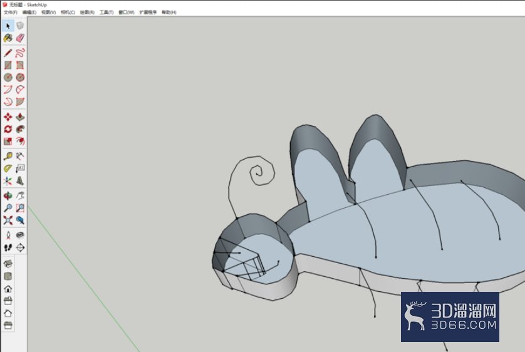525x352 pixels.
Task: Switch to Iso view icon
Action: coord(8,264)
